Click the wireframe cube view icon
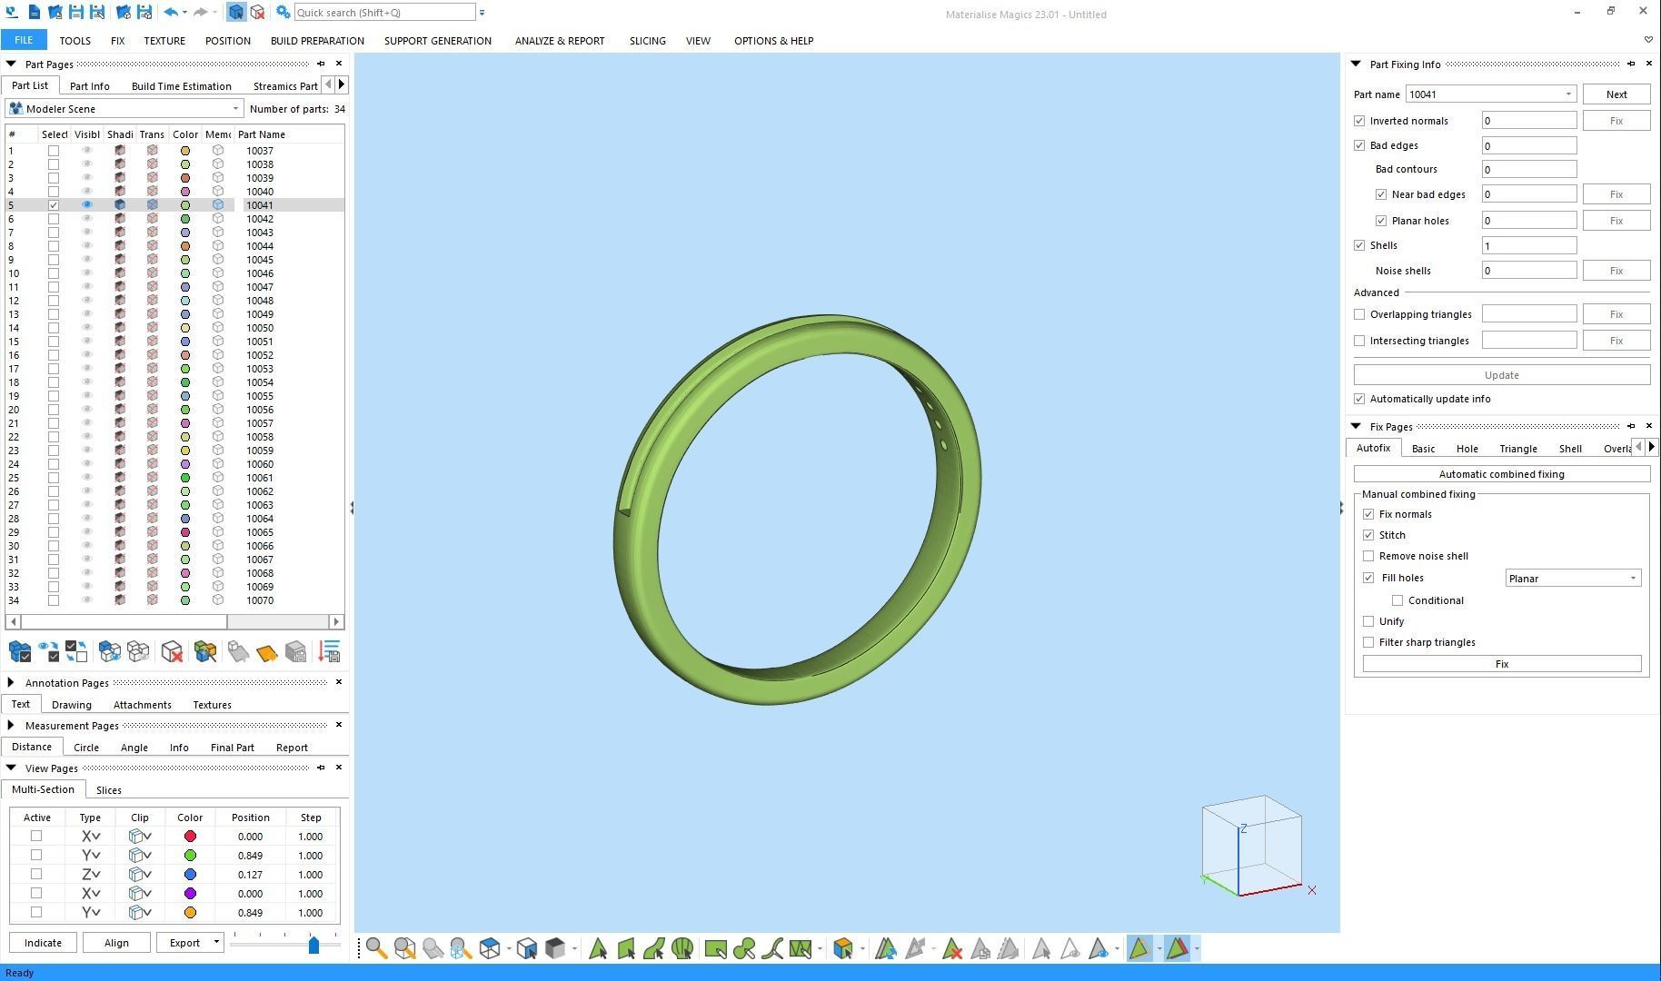 point(490,949)
